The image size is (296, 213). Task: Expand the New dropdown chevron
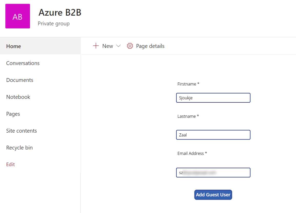(x=118, y=46)
